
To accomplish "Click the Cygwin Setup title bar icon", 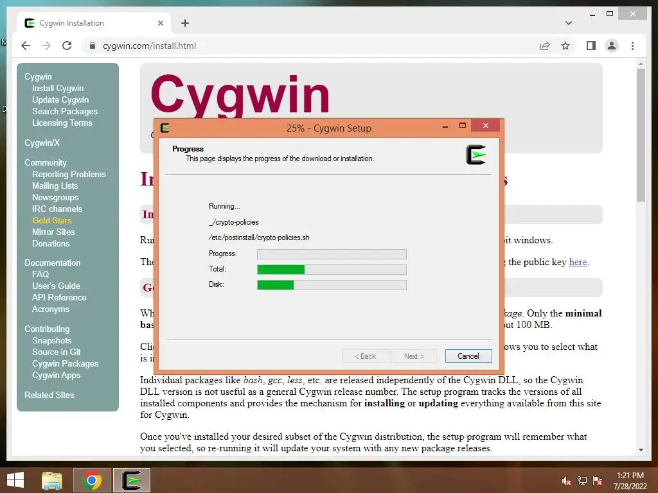I will coord(165,128).
